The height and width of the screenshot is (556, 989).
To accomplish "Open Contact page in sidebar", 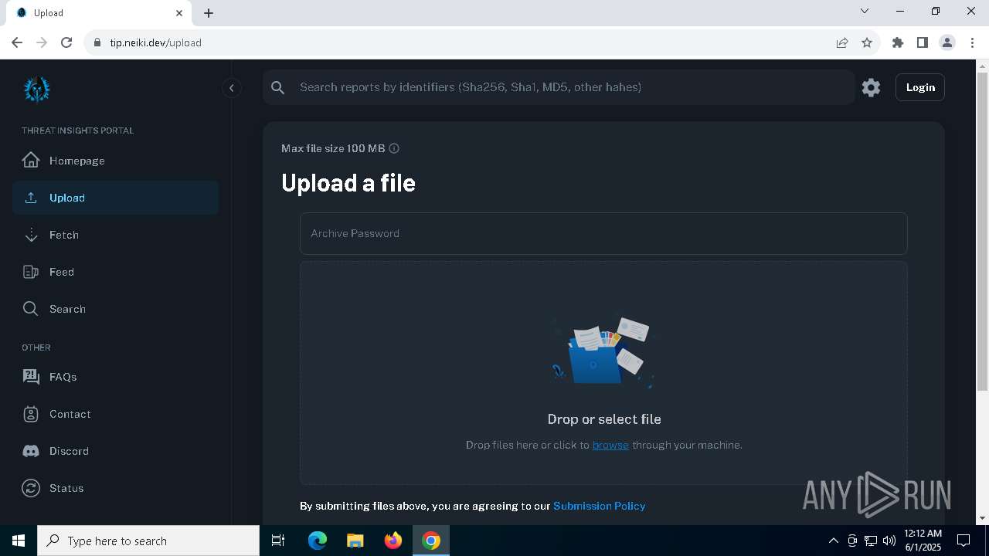I will click(115, 414).
